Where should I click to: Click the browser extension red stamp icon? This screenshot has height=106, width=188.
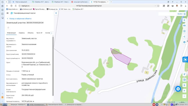177,6
